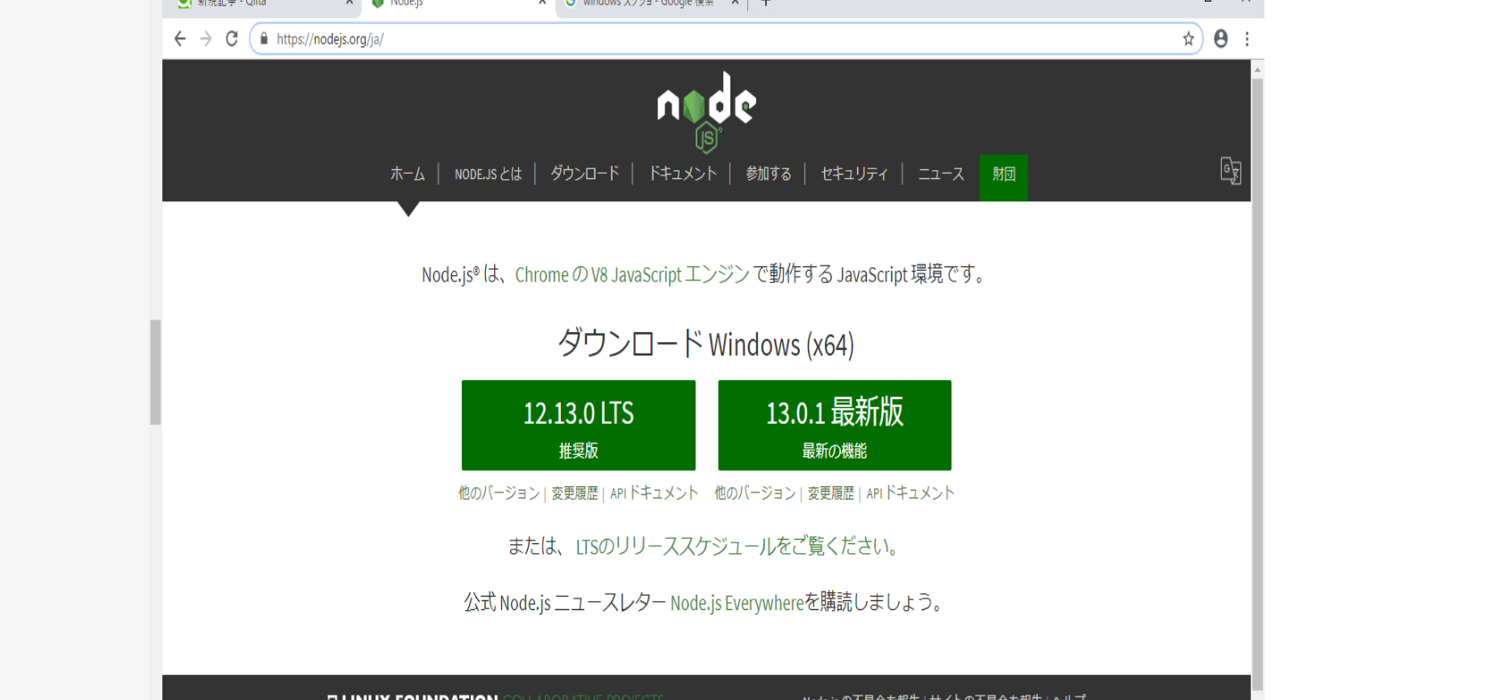
Task: Open 他のバージョン under 13.0.1 最新版
Action: [x=755, y=493]
